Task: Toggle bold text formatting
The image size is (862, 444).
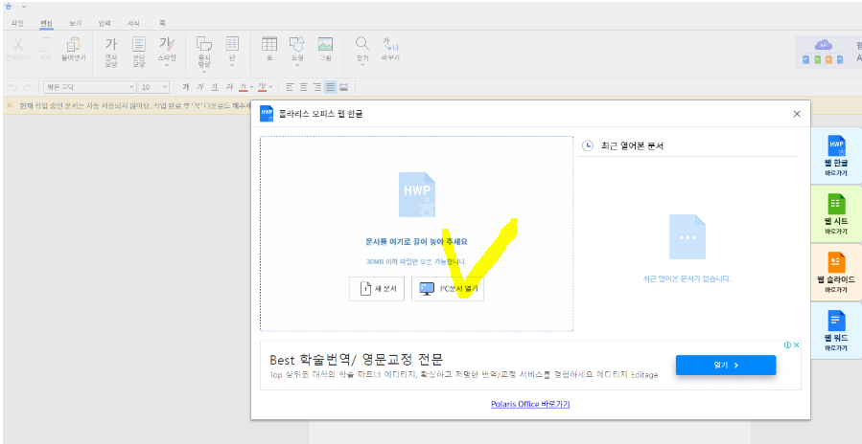Action: pos(186,87)
